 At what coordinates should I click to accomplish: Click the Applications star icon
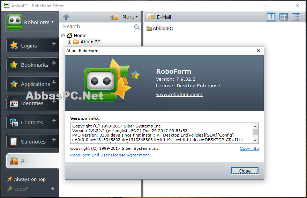click(x=14, y=84)
